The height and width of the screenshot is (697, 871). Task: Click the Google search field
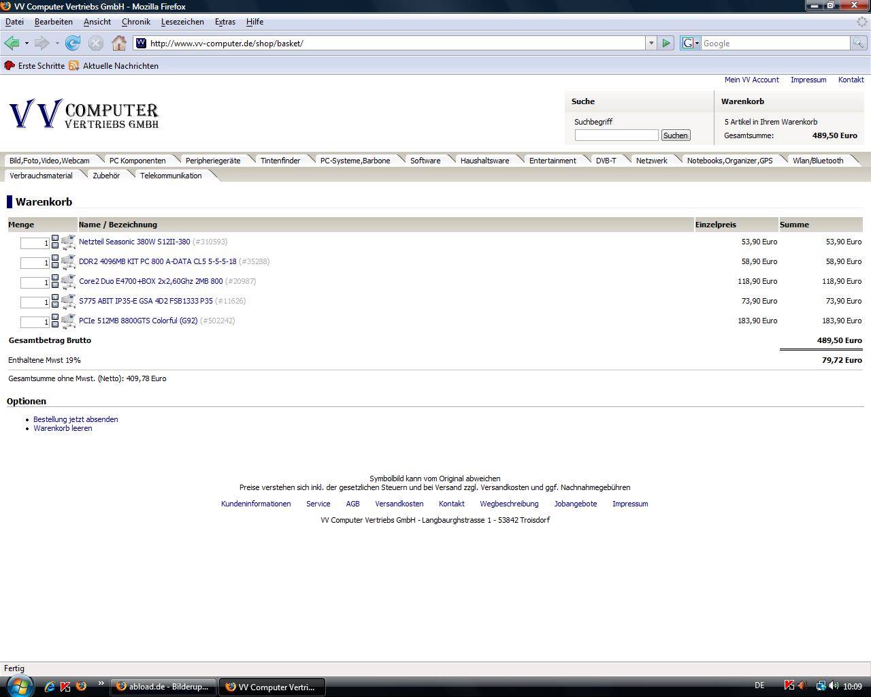tap(776, 43)
